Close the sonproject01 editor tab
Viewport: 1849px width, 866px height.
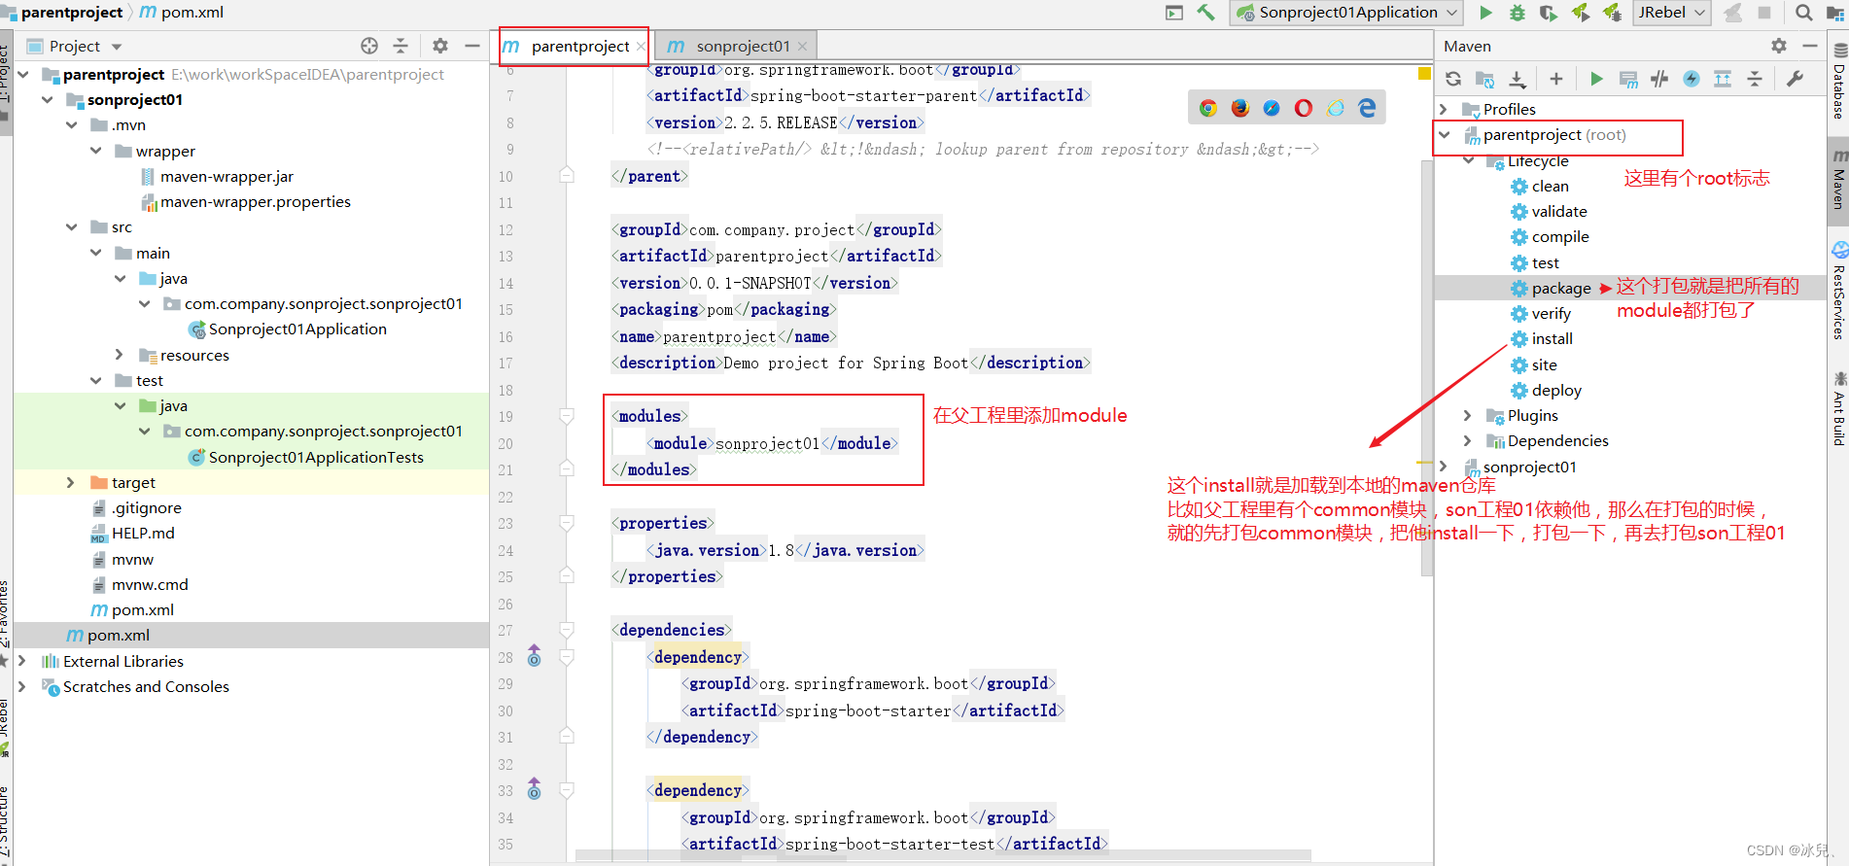pyautogui.click(x=802, y=47)
